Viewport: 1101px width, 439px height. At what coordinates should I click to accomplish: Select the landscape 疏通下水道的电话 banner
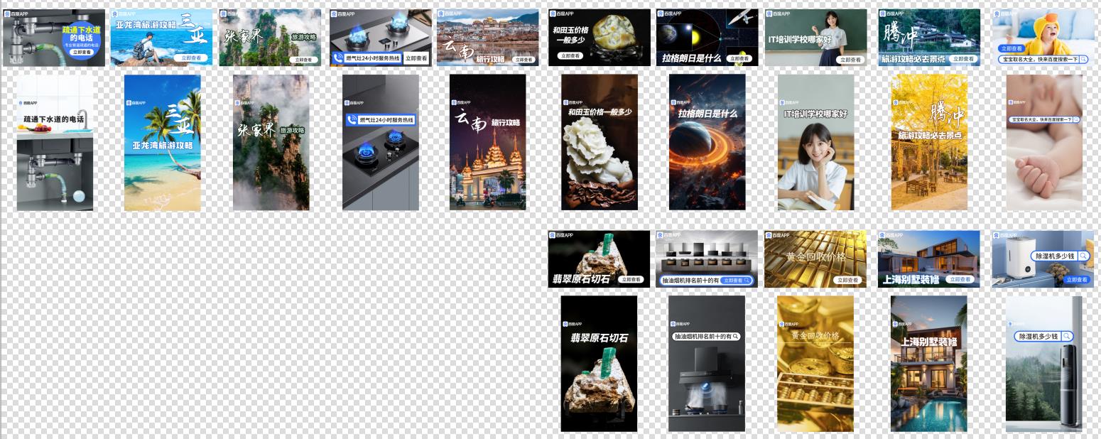tap(54, 38)
